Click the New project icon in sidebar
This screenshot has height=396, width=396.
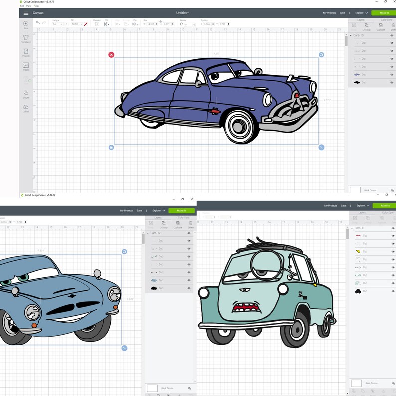click(26, 24)
